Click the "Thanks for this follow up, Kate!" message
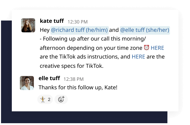This screenshot has width=190, height=125. coord(78,88)
